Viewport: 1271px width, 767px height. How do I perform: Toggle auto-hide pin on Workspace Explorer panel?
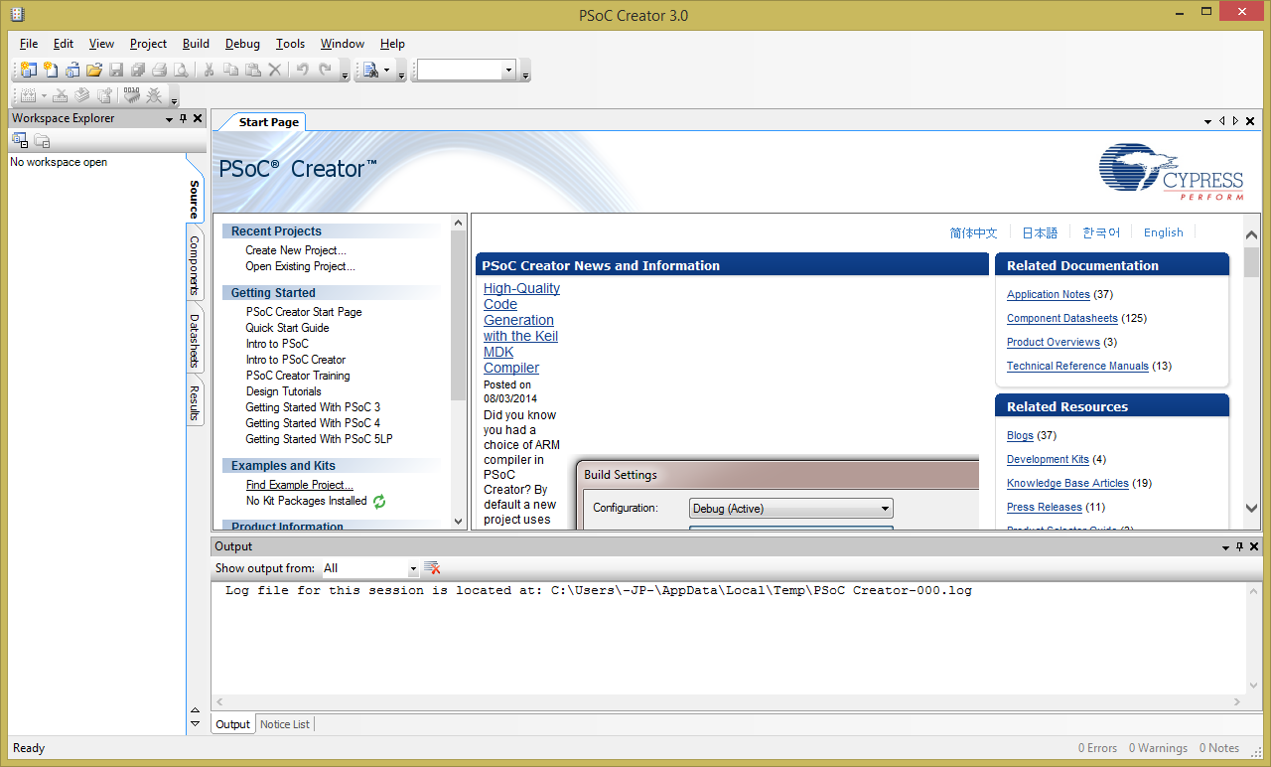point(183,118)
